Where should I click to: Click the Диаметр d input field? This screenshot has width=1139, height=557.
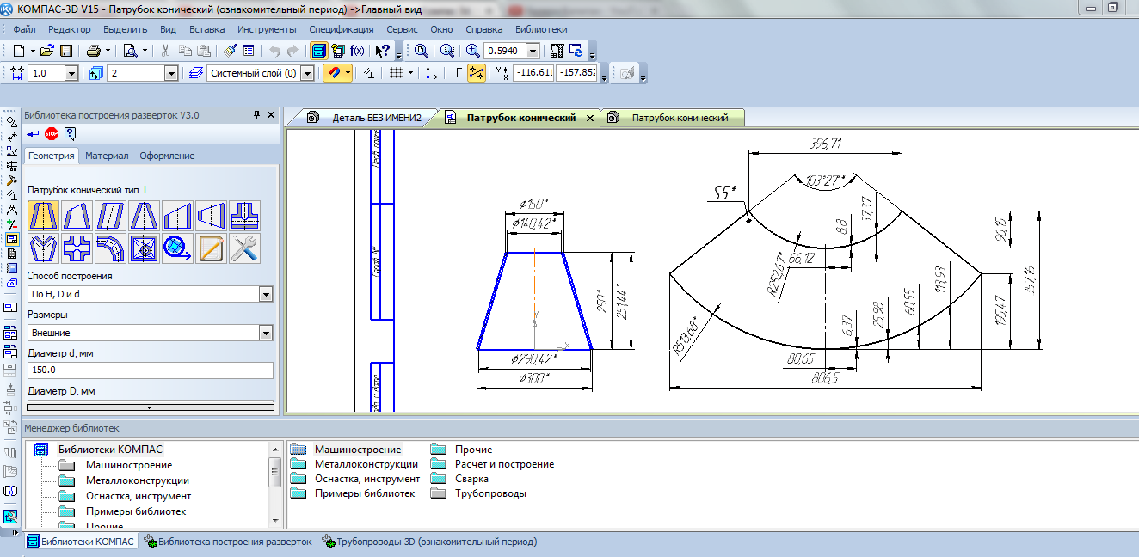point(150,370)
